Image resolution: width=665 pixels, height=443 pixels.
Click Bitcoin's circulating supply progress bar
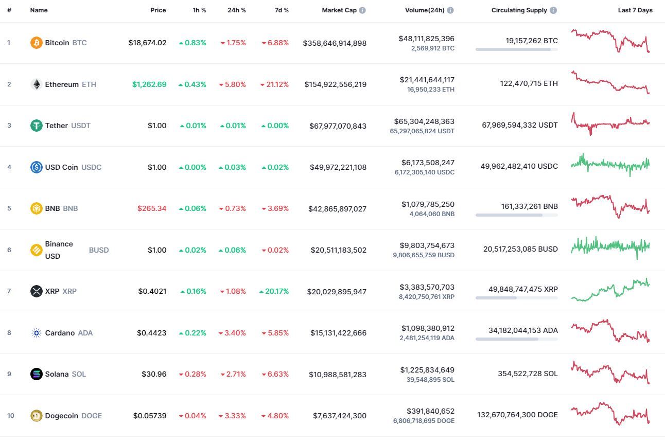click(x=516, y=49)
